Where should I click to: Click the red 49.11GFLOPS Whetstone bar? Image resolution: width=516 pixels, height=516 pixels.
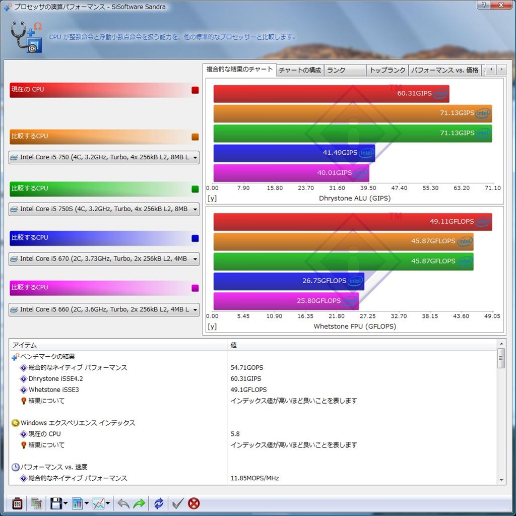click(x=352, y=222)
